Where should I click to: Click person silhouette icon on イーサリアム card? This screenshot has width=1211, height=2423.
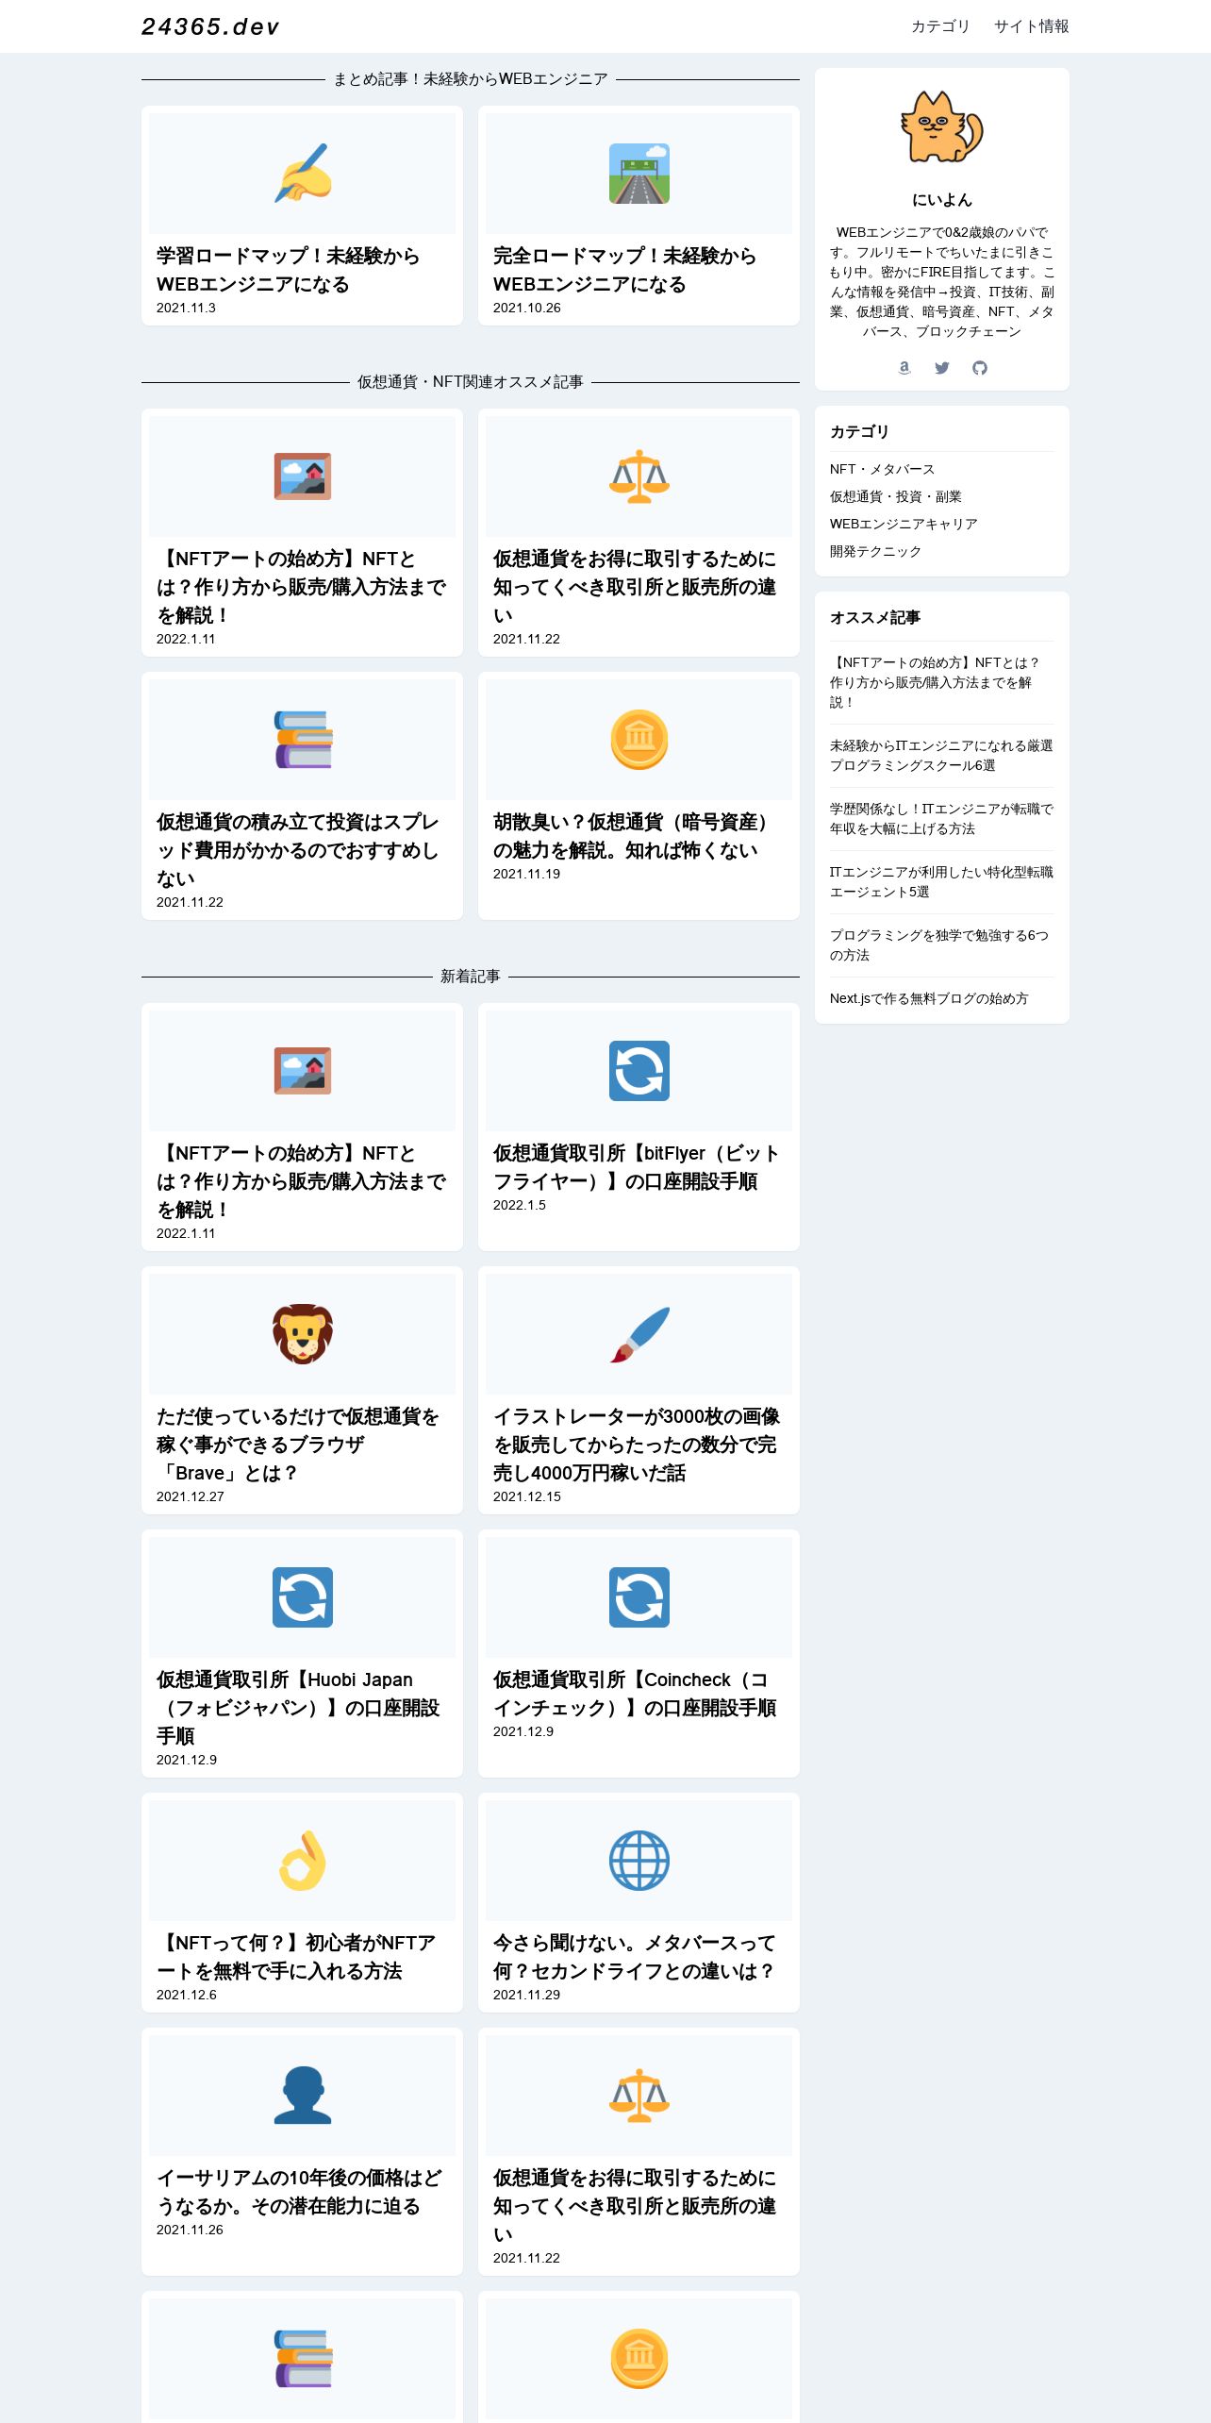point(303,2096)
